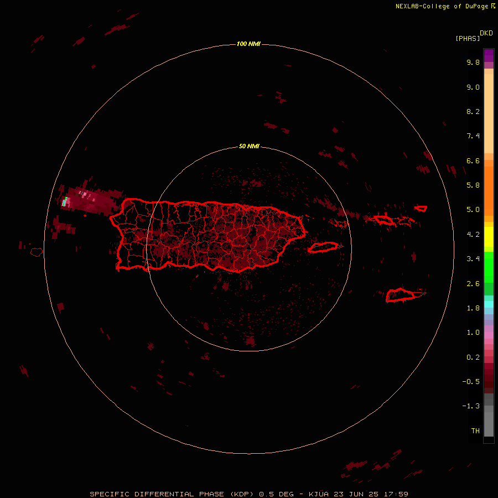
Task: Select the -0.5 scale label
Action: 471,382
